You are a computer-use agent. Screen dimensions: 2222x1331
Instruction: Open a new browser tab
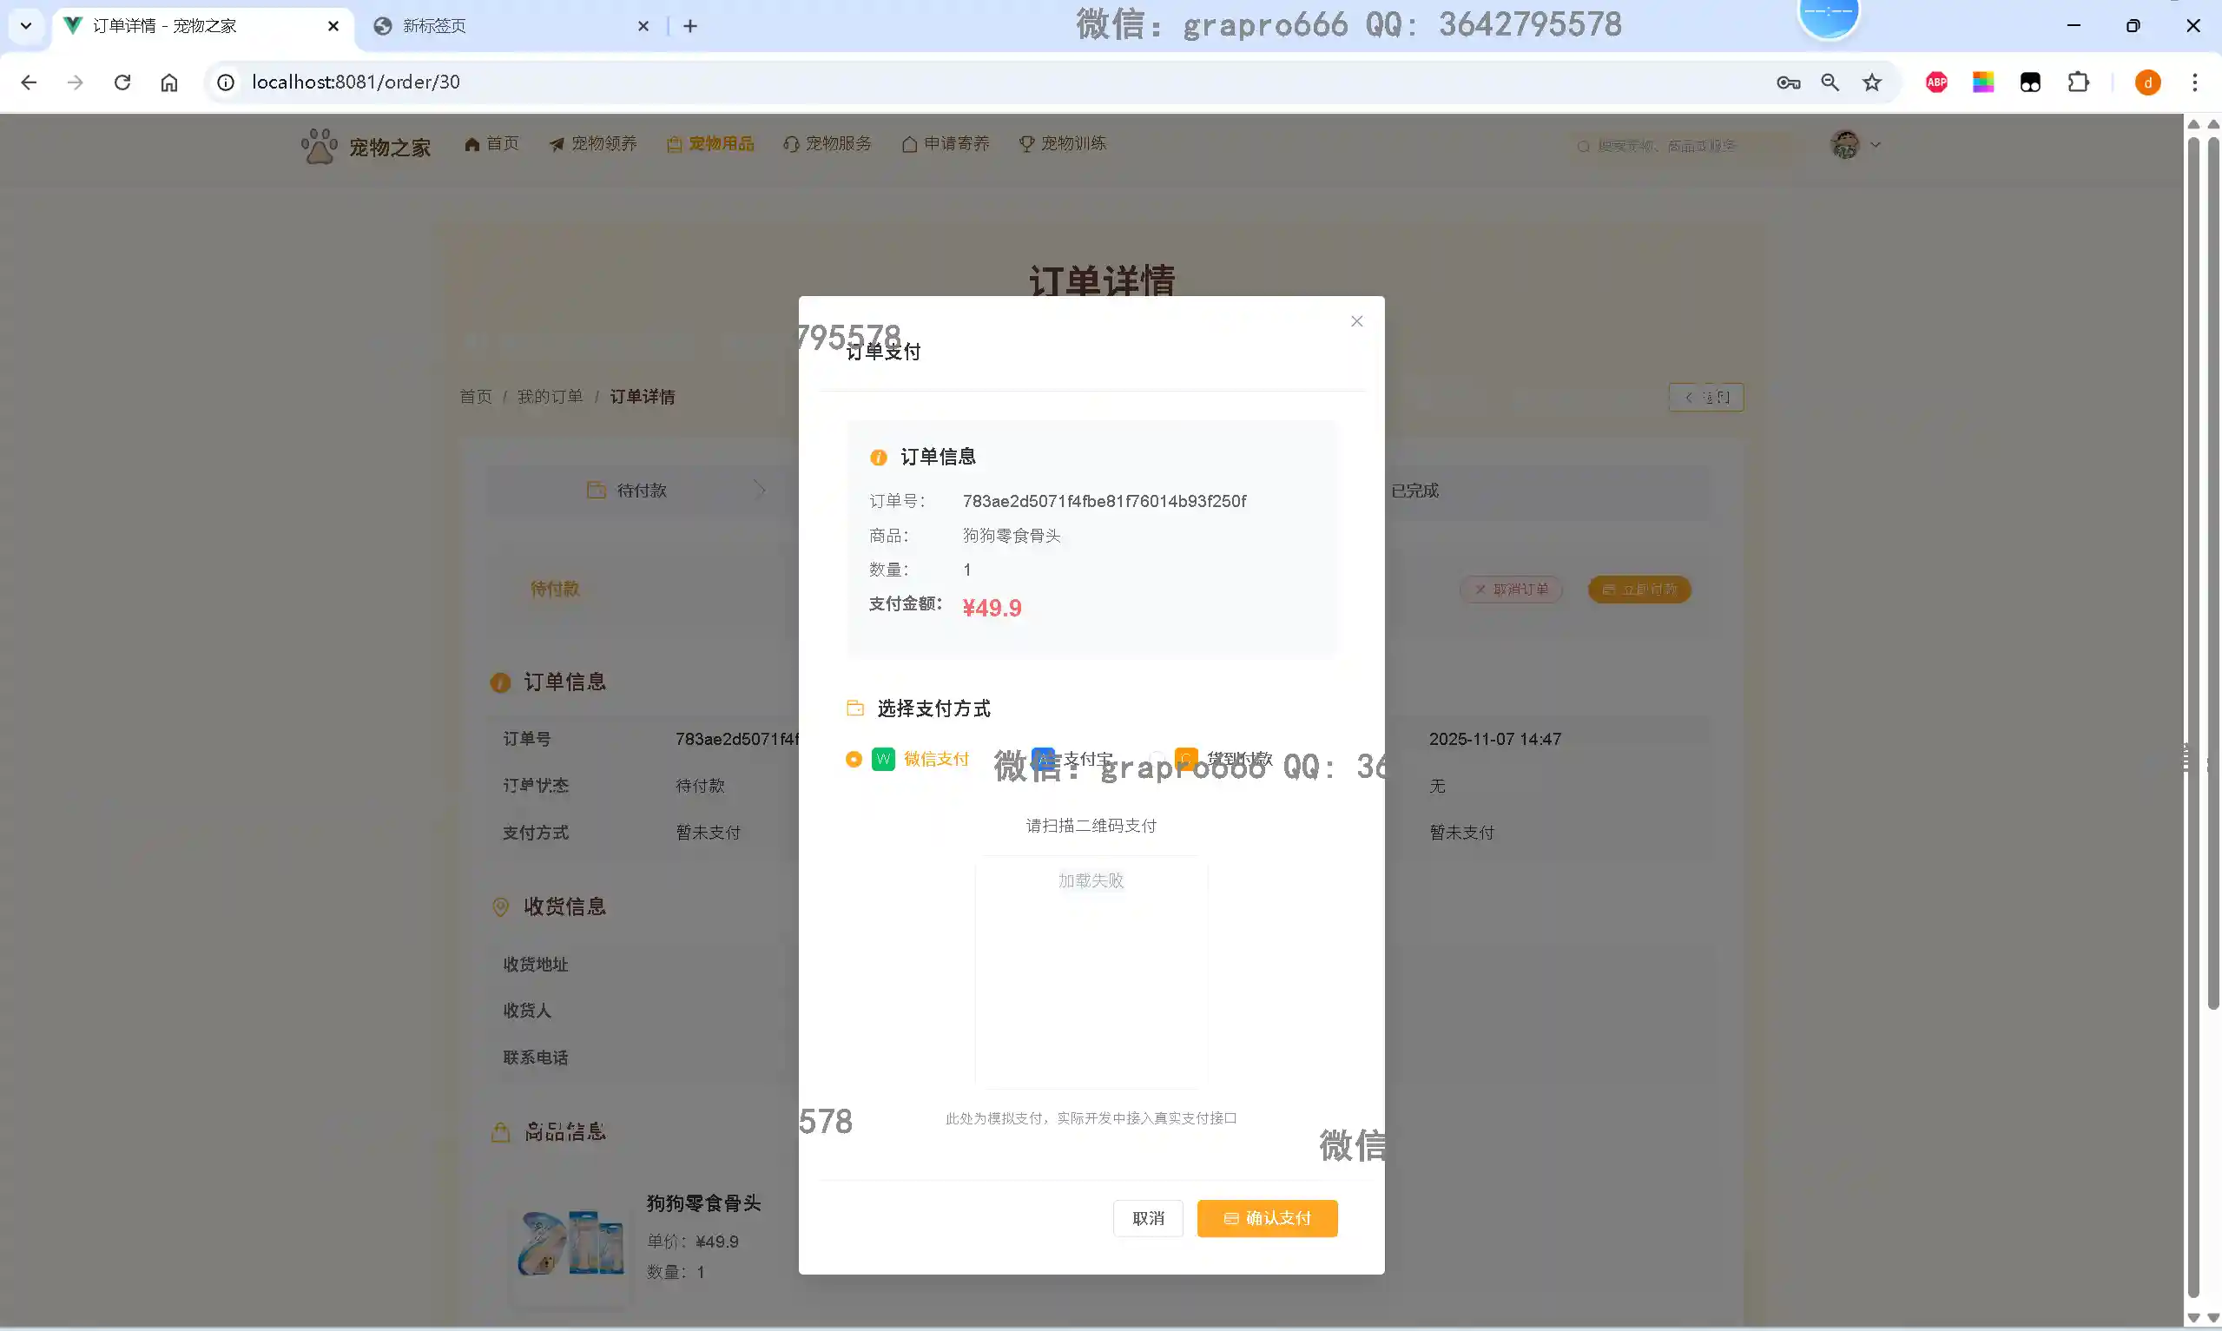[689, 26]
